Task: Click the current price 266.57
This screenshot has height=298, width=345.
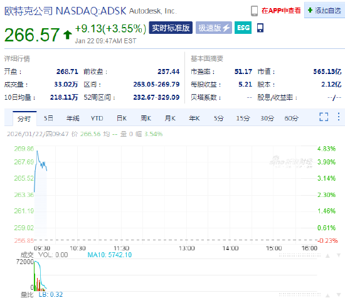Action: (x=32, y=35)
